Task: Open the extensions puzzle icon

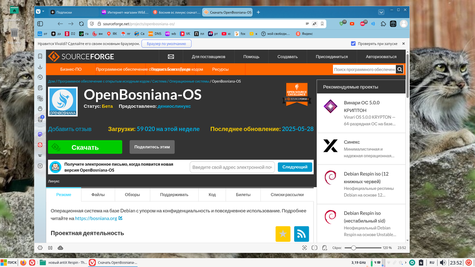Action: 382,24
